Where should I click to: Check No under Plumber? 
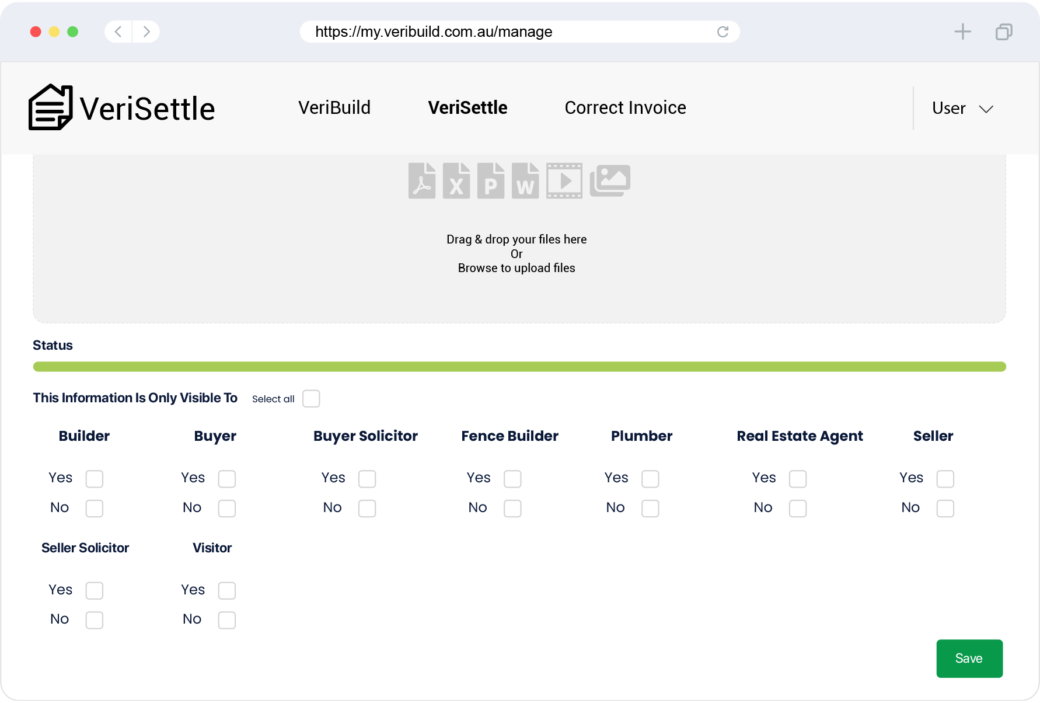click(x=650, y=509)
